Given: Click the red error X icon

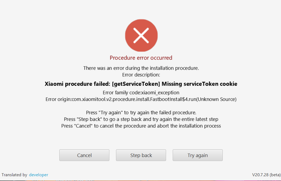Looking at the screenshot, I should click(141, 35).
